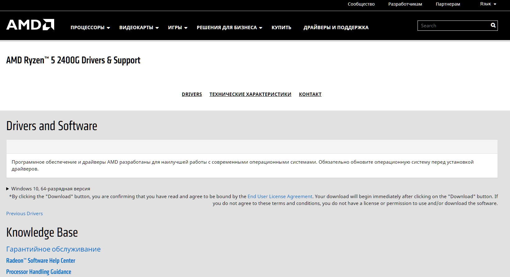Viewport: 510px width, 277px height.
Task: Click the Программное обеспечение и драйверы paragraph
Action: click(243, 166)
